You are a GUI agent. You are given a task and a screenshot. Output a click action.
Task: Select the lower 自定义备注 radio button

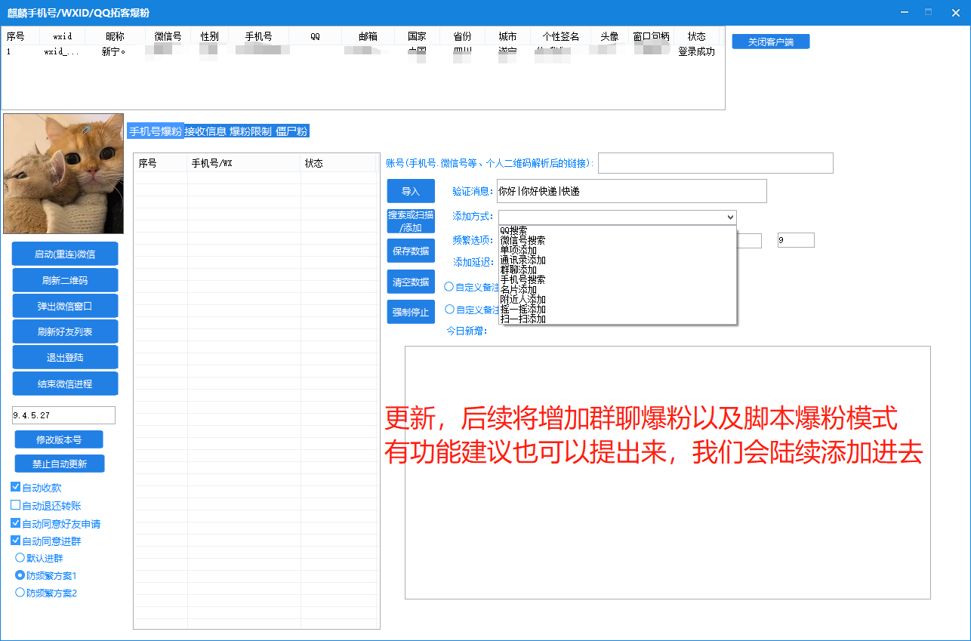click(x=449, y=310)
